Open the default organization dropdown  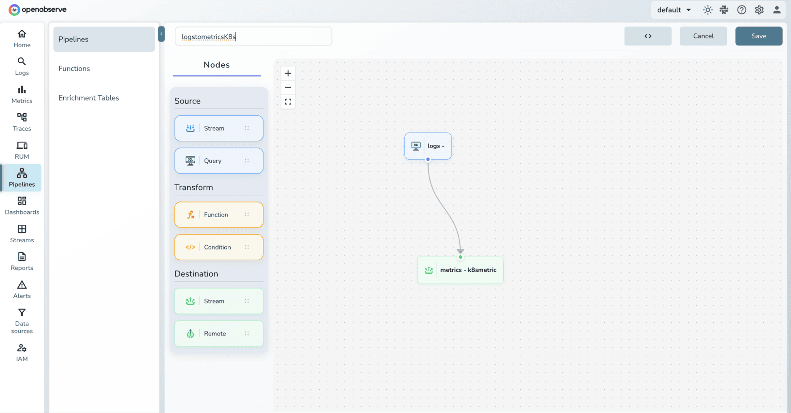673,9
